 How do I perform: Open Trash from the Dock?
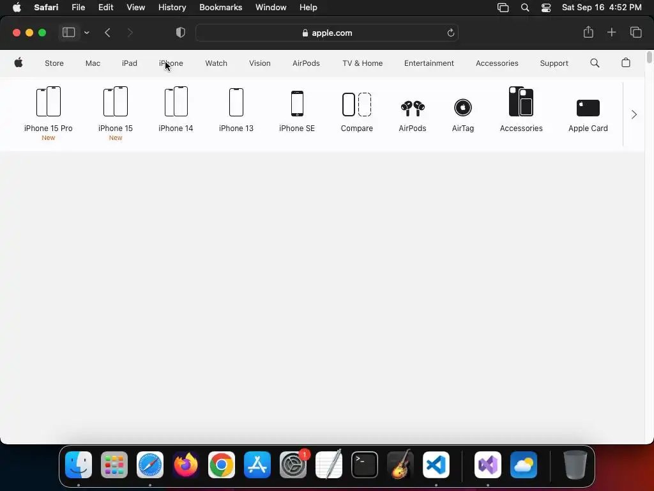575,465
